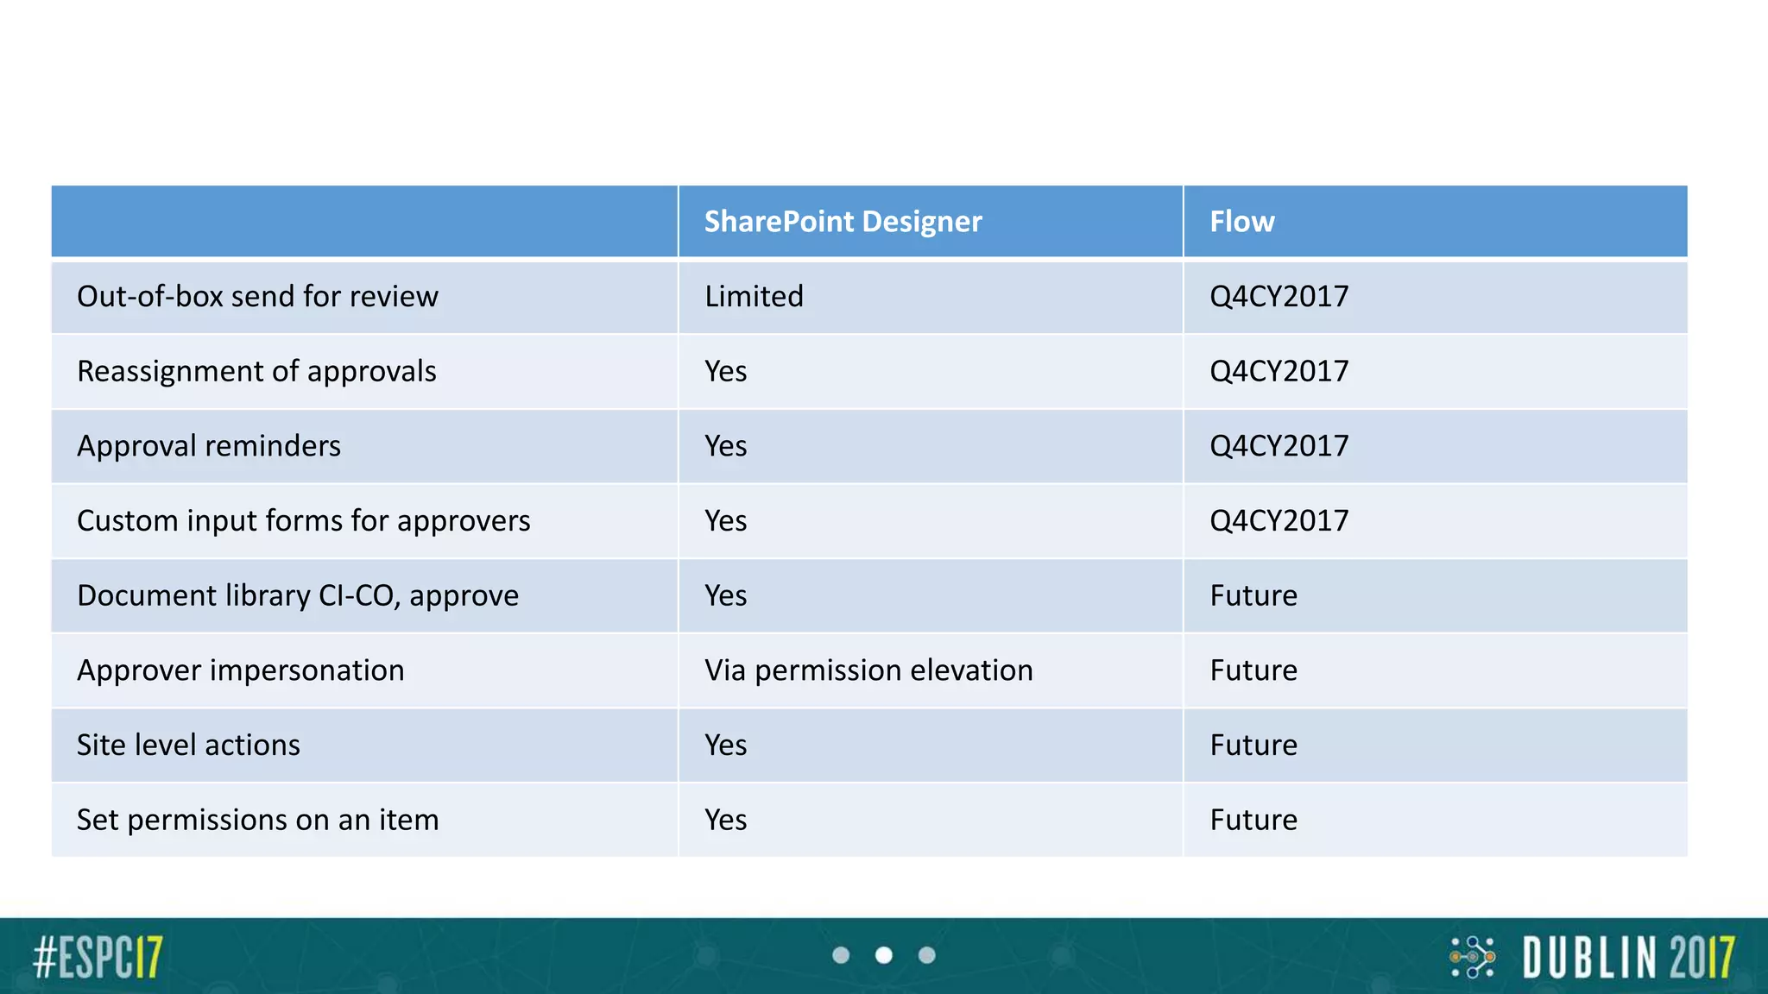Click the ESPC network logo icon

pyautogui.click(x=1473, y=957)
